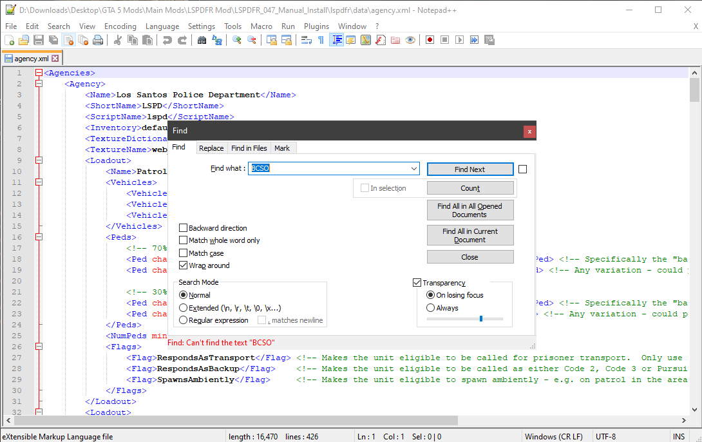Adjust the Transparency slider handle
This screenshot has height=442, width=702.
[x=481, y=318]
